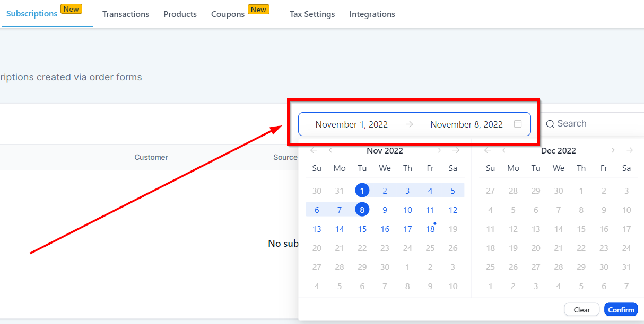Click the calendar icon in date range field
Screen dimensions: 644x324
(x=518, y=124)
